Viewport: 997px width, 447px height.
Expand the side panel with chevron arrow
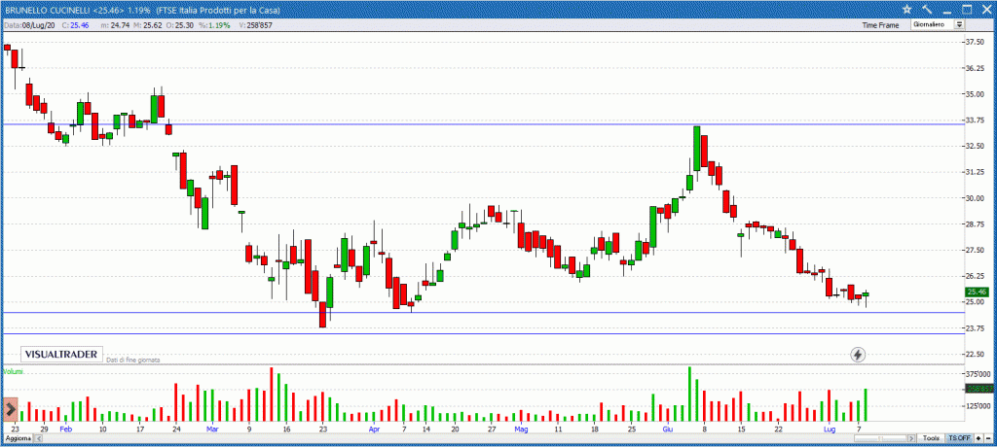coord(11,409)
